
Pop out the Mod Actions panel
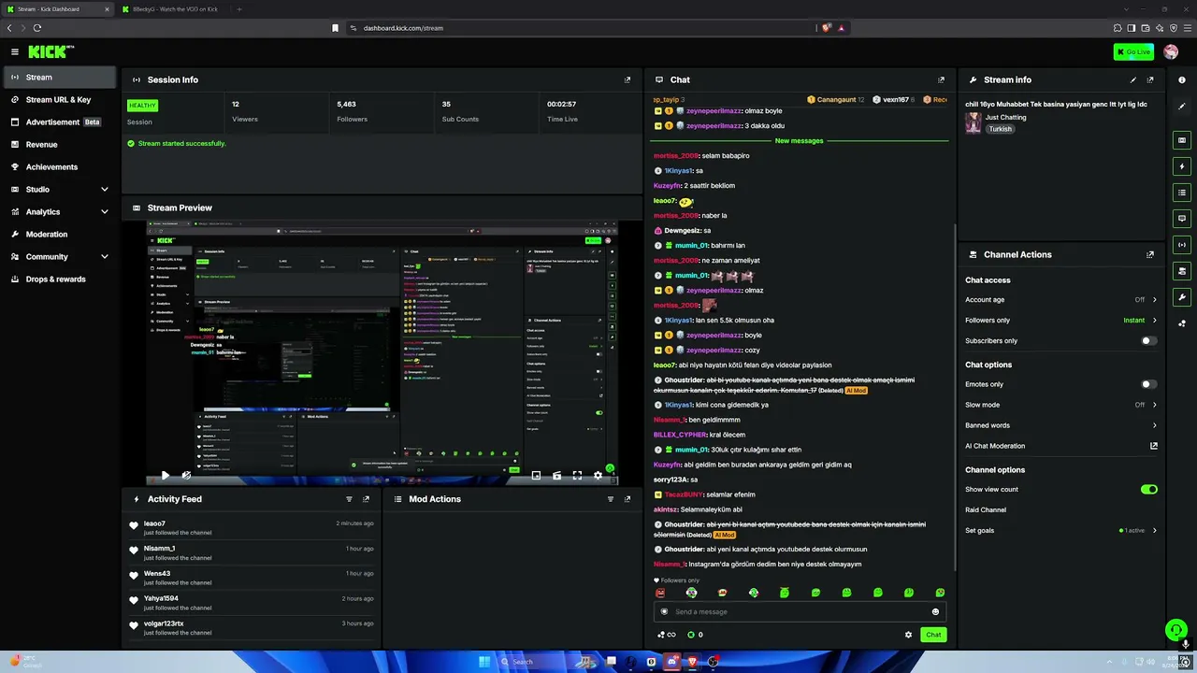(627, 499)
